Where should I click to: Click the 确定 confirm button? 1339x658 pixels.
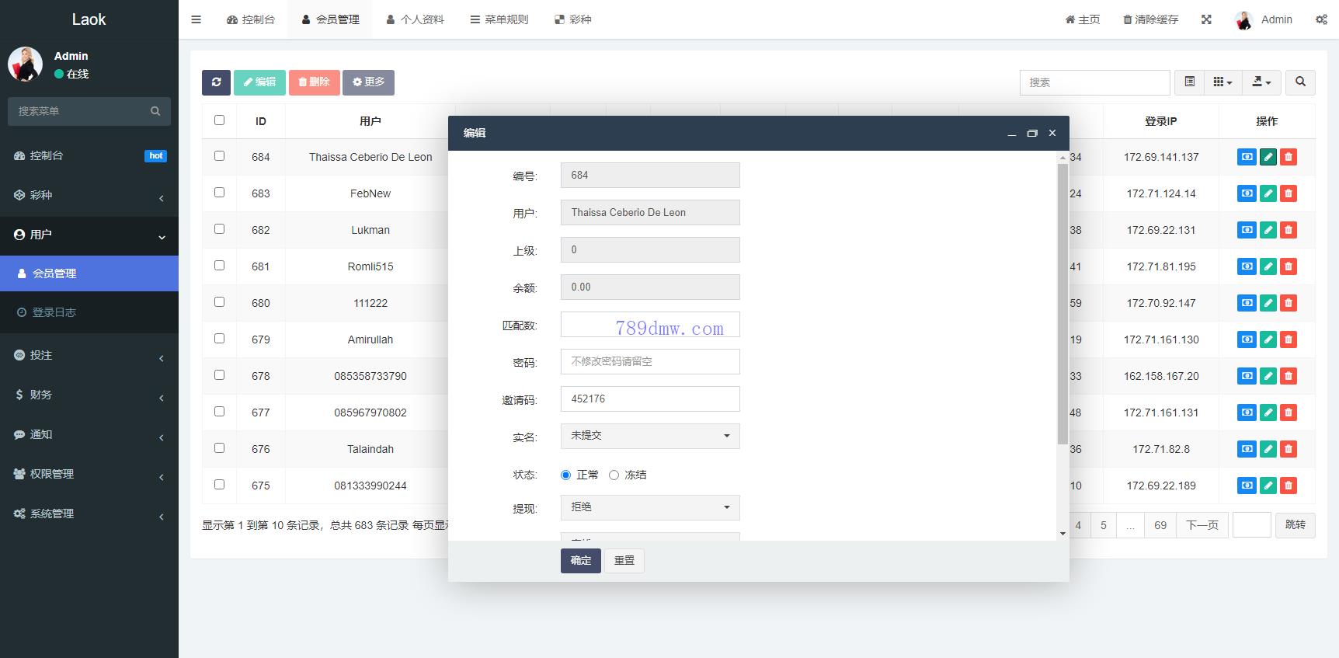(580, 560)
